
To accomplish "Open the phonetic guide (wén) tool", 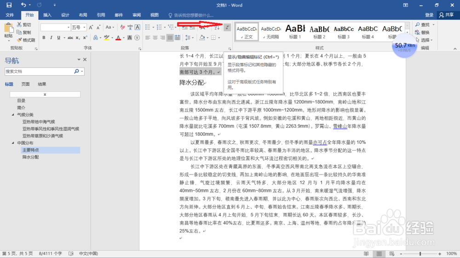I will coord(130,27).
